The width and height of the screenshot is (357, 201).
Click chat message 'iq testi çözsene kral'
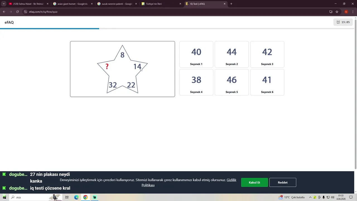tap(50, 188)
